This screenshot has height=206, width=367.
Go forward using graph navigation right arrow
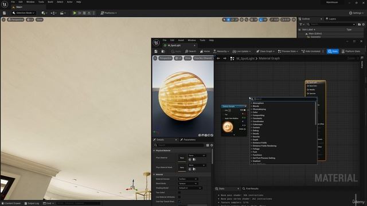coord(225,58)
